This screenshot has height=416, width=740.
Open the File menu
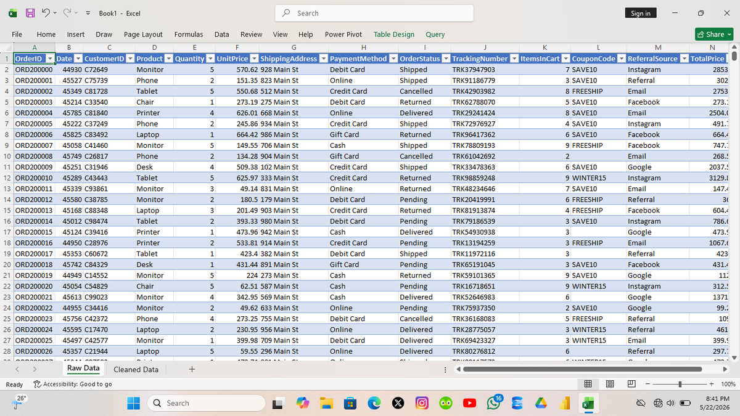pyautogui.click(x=17, y=35)
